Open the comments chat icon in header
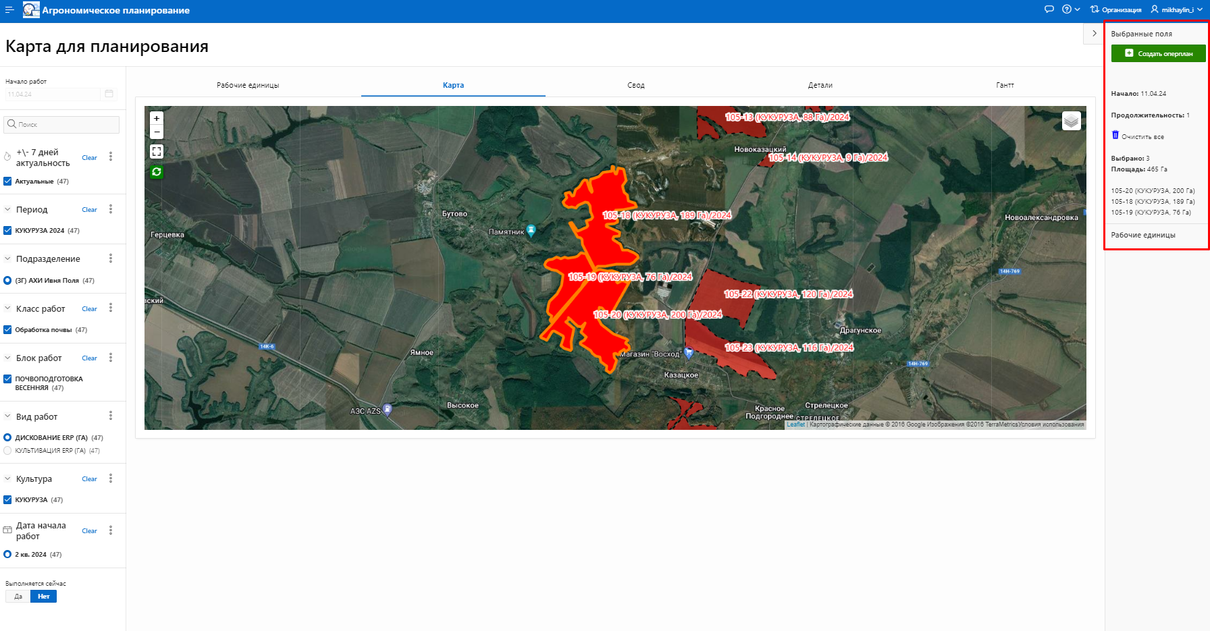Image resolution: width=1210 pixels, height=631 pixels. point(1049,9)
